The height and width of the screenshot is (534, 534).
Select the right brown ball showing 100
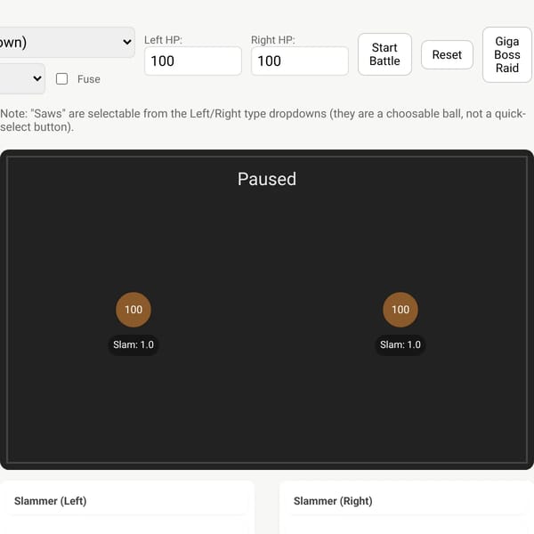(x=400, y=309)
